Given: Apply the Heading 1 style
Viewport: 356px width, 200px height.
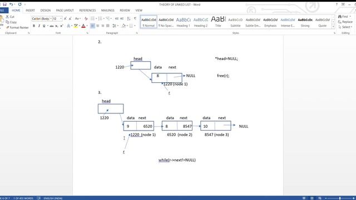Looking at the screenshot, I should point(183,22).
